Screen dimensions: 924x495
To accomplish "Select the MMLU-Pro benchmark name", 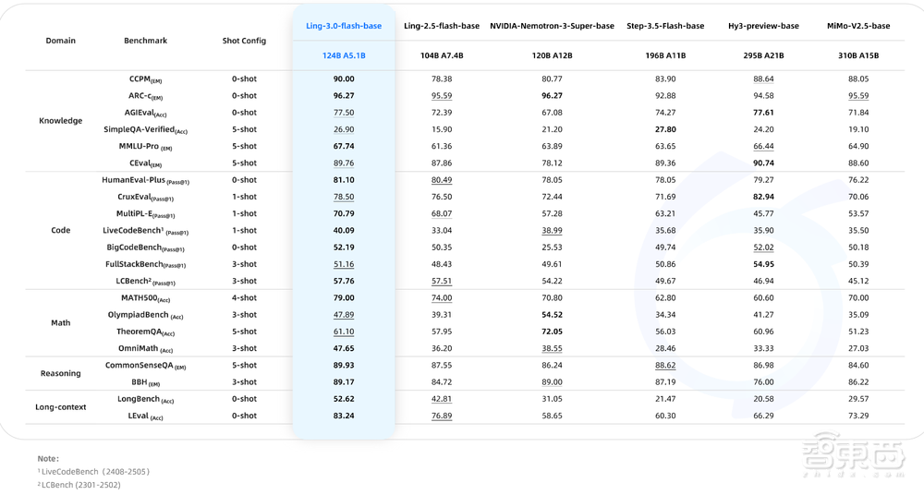I will point(146,147).
